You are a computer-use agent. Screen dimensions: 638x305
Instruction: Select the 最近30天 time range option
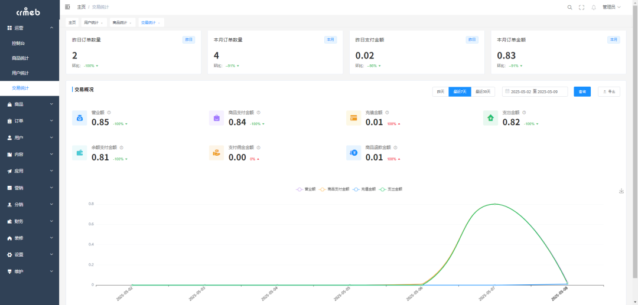point(482,91)
